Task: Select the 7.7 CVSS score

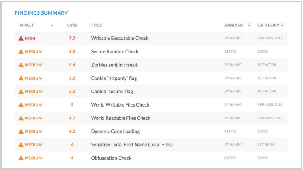Action: click(72, 38)
